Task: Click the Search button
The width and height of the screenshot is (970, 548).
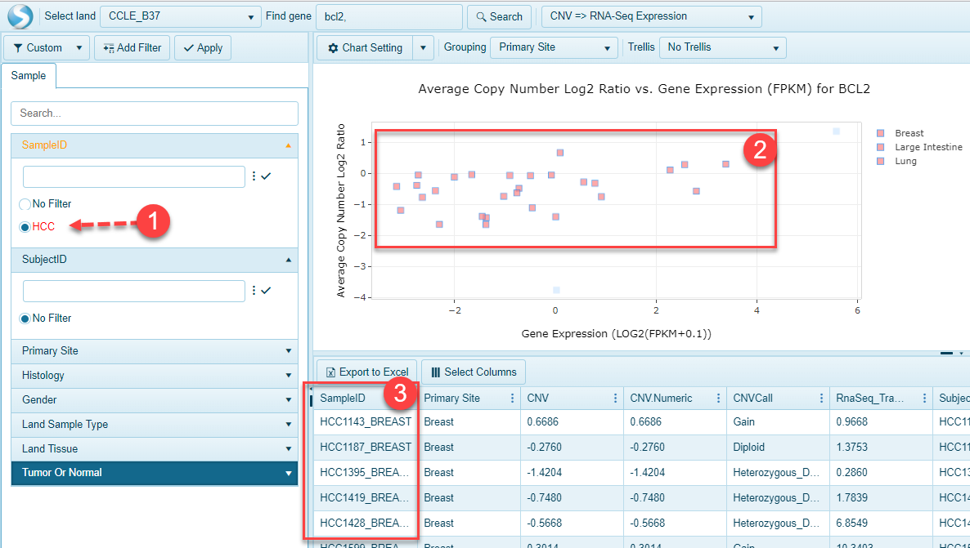Action: pos(499,16)
